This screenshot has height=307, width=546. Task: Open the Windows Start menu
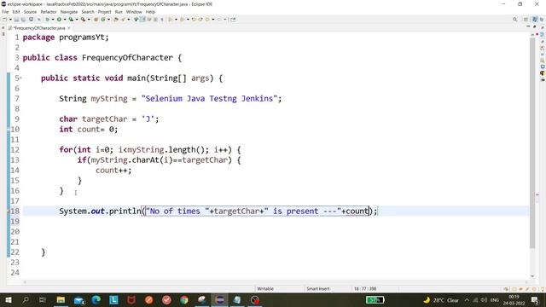8,299
